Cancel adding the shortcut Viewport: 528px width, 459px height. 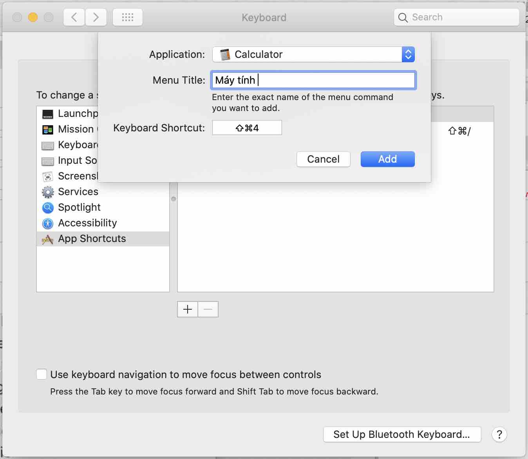click(x=324, y=159)
